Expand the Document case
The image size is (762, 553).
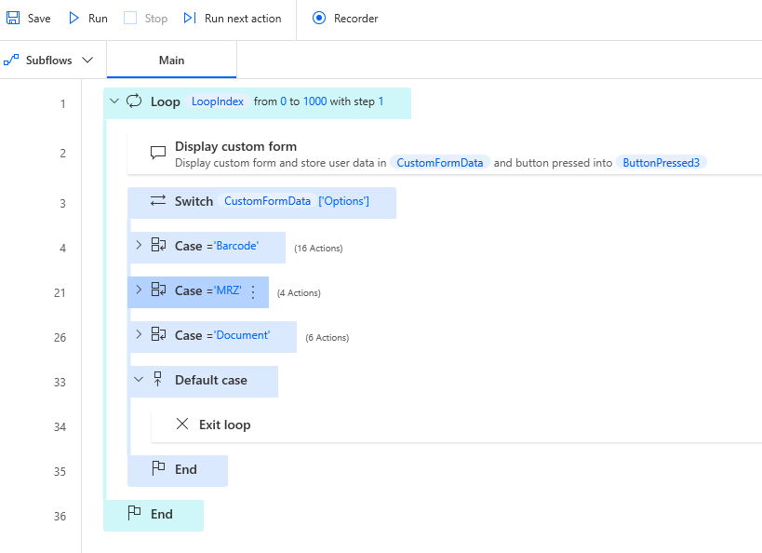(139, 335)
